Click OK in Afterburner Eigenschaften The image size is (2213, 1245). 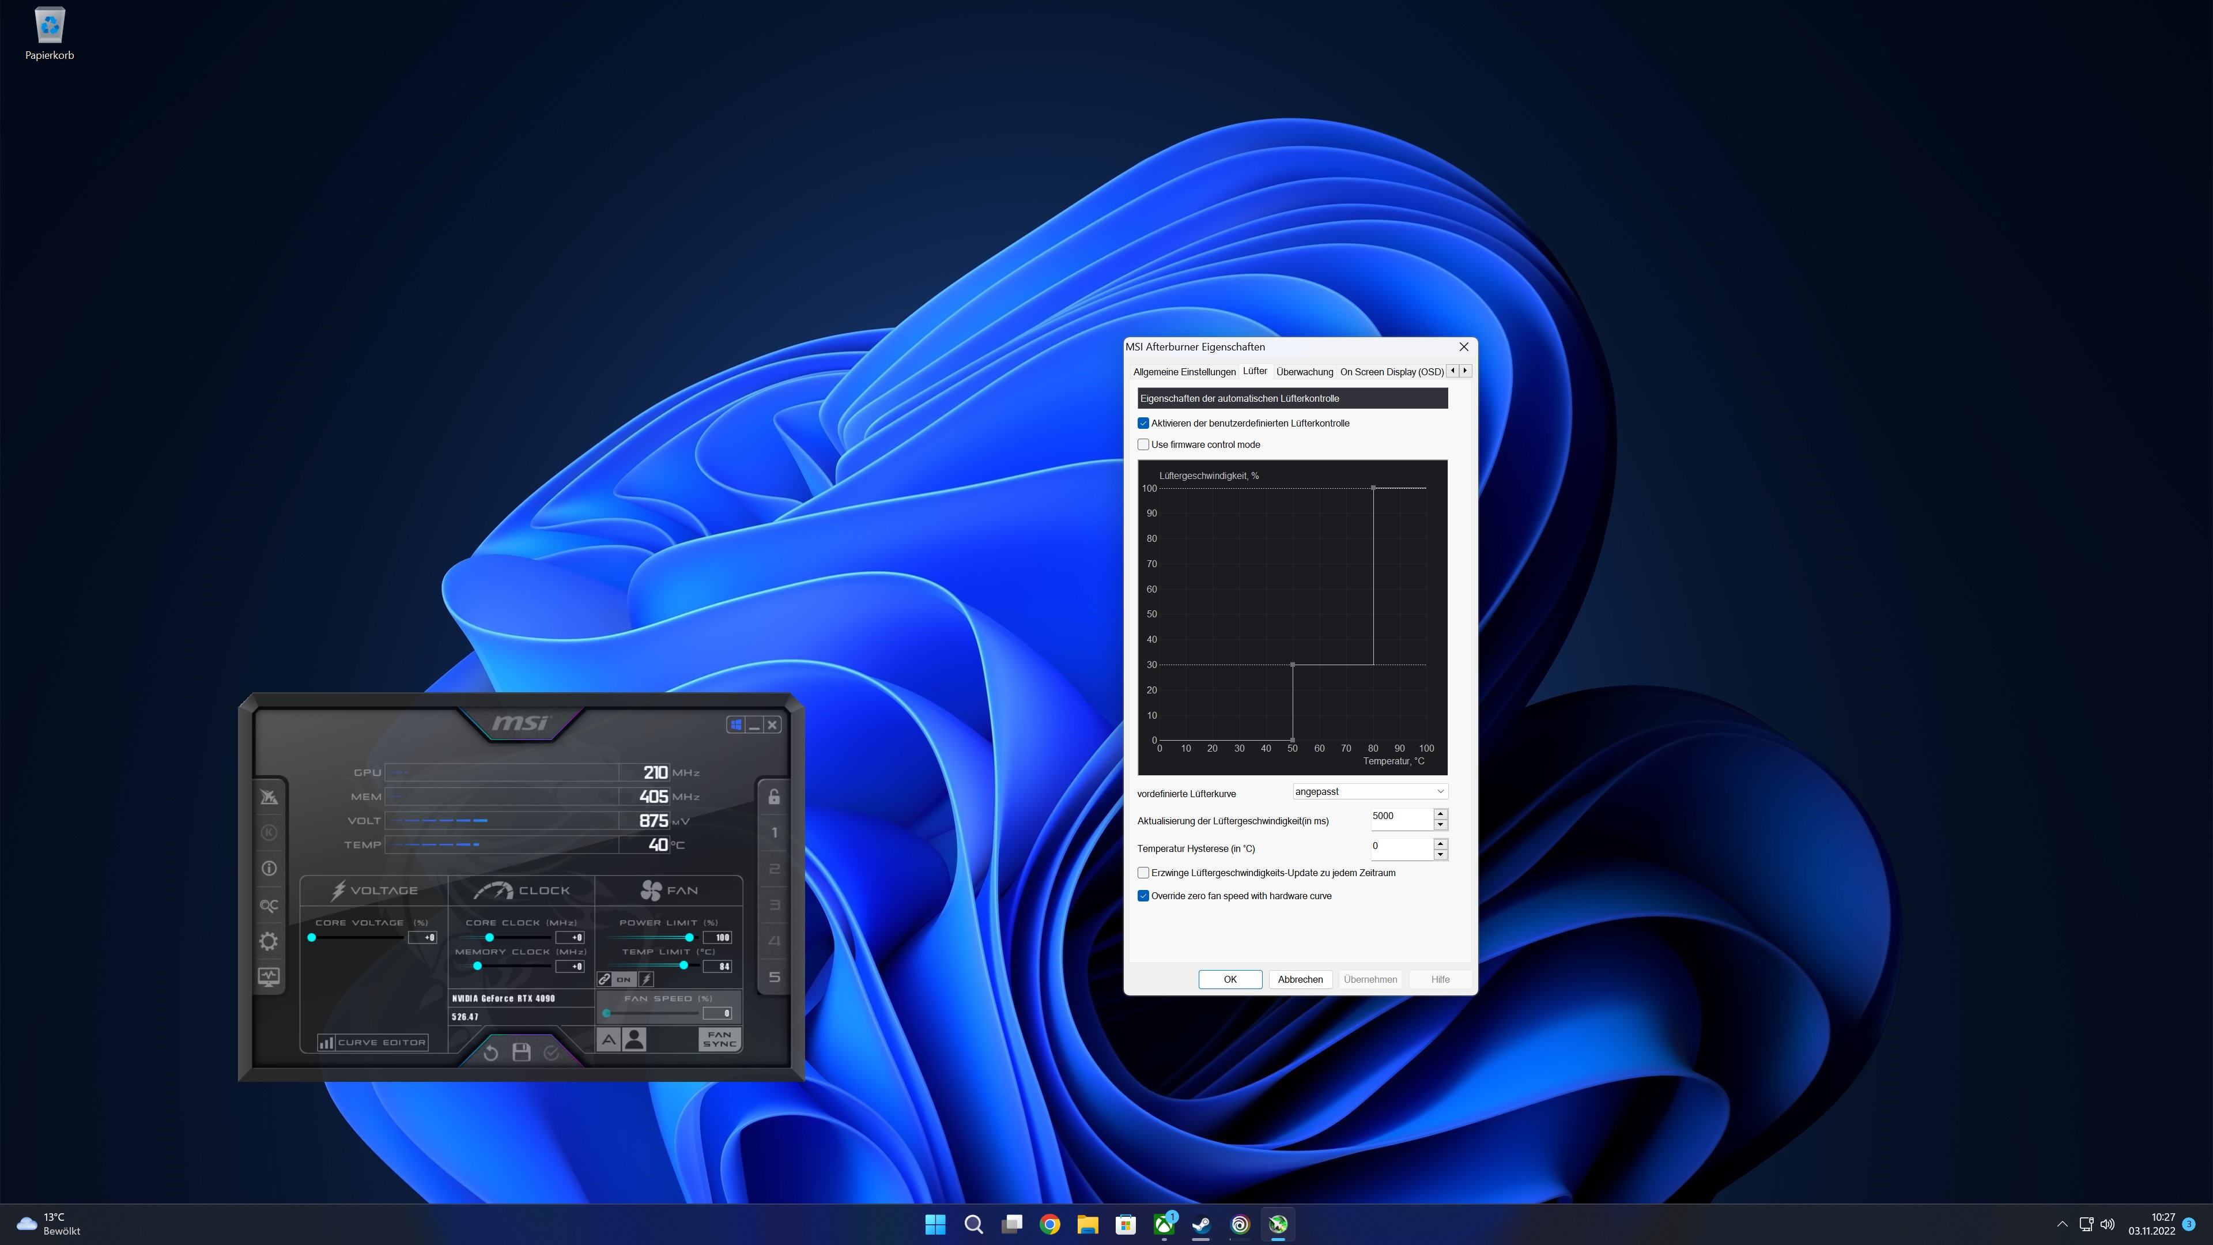click(x=1230, y=980)
